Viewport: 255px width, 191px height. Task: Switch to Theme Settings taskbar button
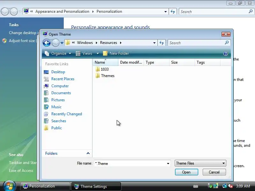click(96, 186)
